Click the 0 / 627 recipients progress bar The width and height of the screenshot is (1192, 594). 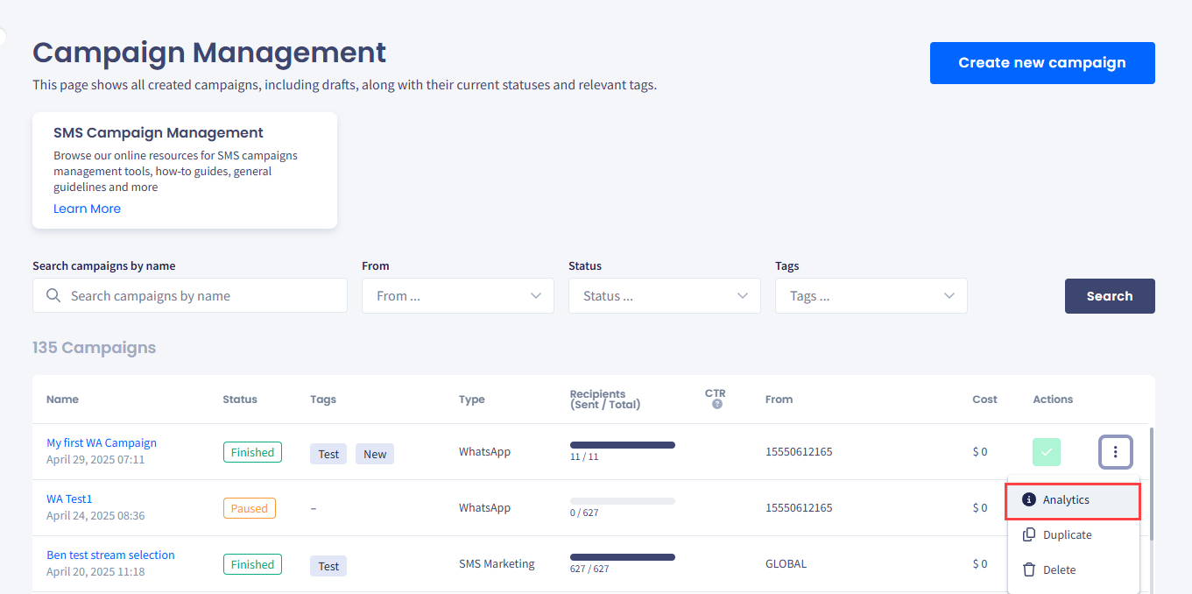coord(623,501)
